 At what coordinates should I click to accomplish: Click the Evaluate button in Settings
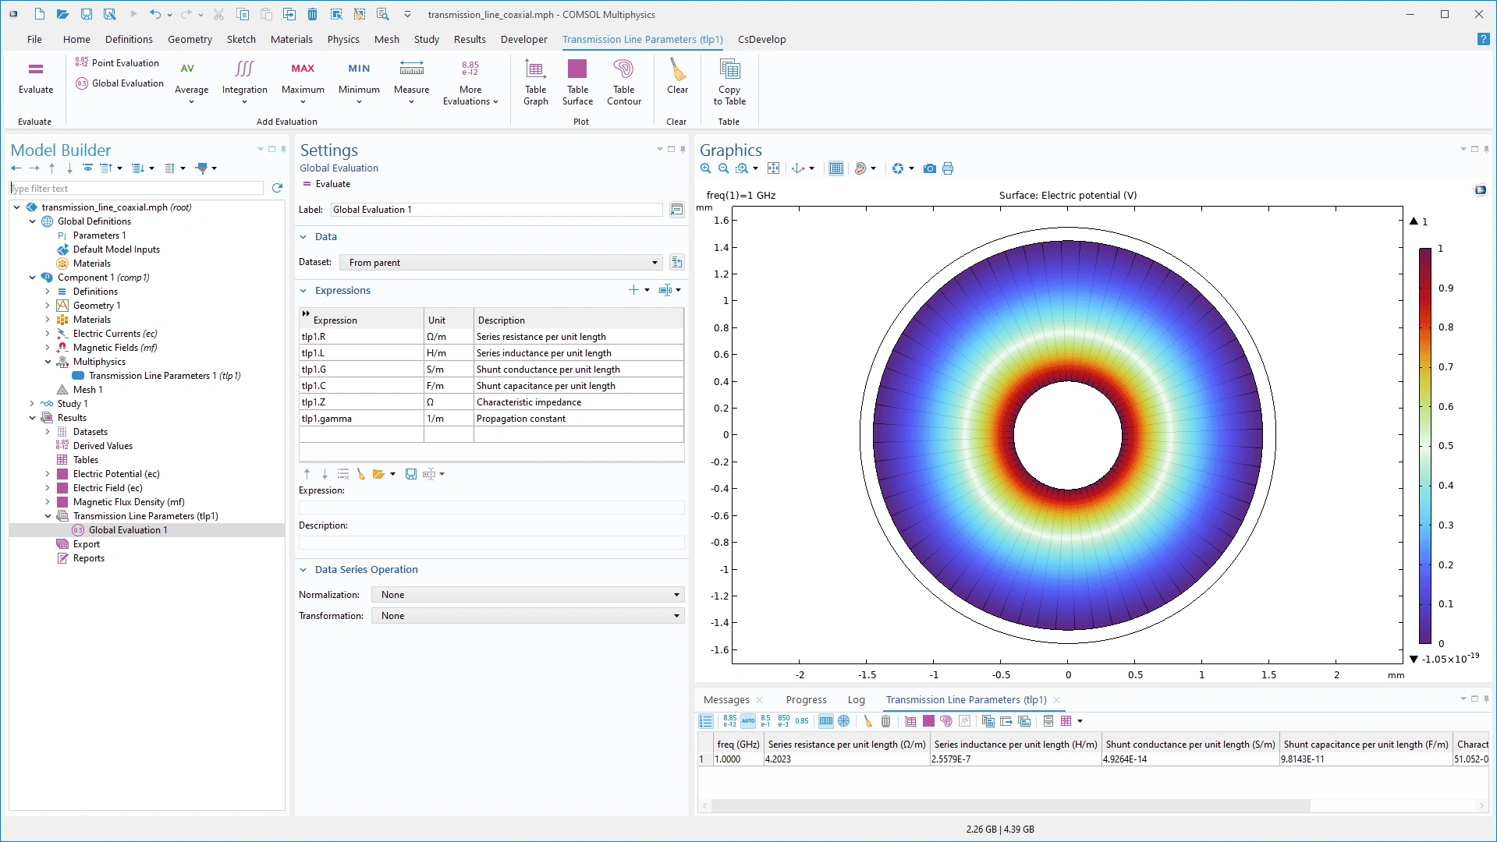tap(326, 184)
